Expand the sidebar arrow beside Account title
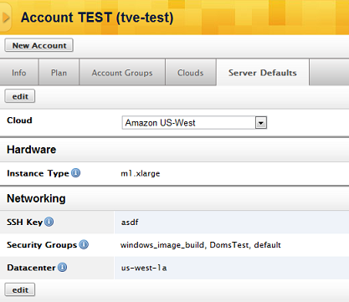The width and height of the screenshot is (349, 302). click(x=5, y=18)
